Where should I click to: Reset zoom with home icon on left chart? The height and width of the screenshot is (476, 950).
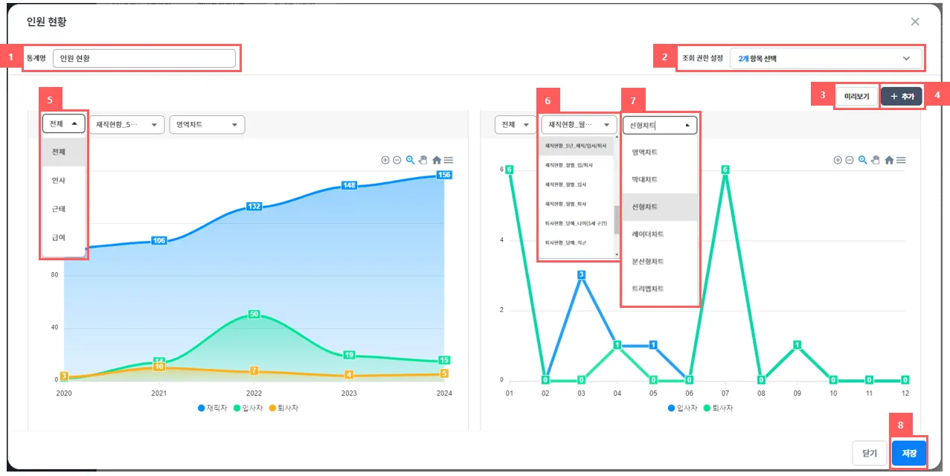click(437, 160)
